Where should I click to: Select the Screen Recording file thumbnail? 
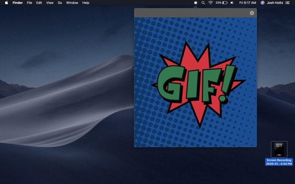pos(279,149)
